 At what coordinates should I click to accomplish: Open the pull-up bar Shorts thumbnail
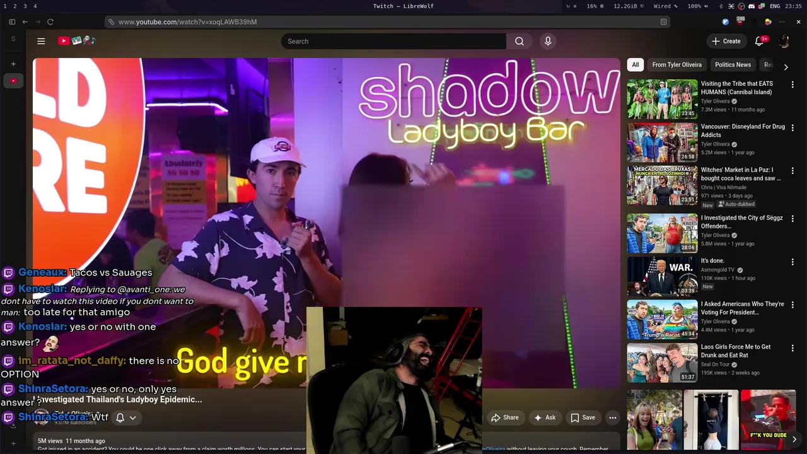tap(711, 419)
